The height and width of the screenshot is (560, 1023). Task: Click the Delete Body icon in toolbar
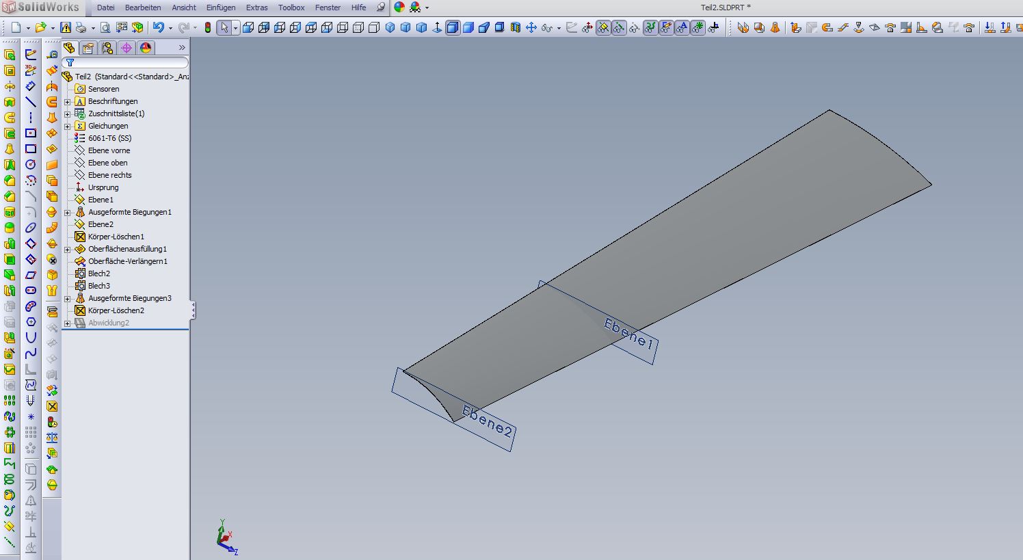pyautogui.click(x=52, y=406)
